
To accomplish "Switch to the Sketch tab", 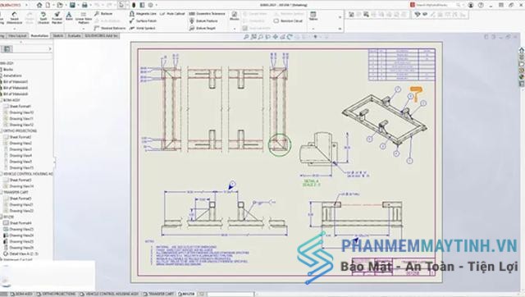I will coord(58,36).
